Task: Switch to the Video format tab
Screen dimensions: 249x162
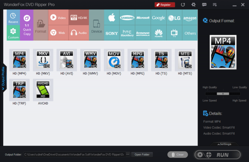Action: tap(58, 17)
